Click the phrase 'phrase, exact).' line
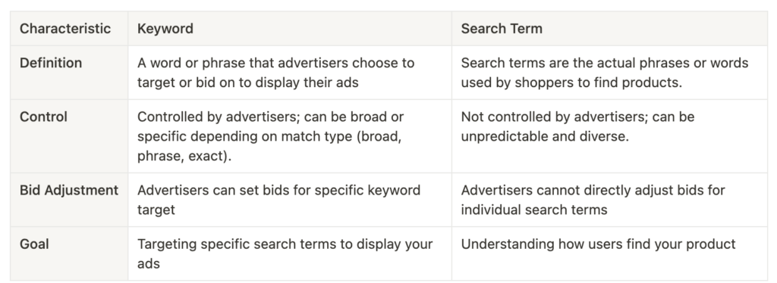 pyautogui.click(x=184, y=156)
